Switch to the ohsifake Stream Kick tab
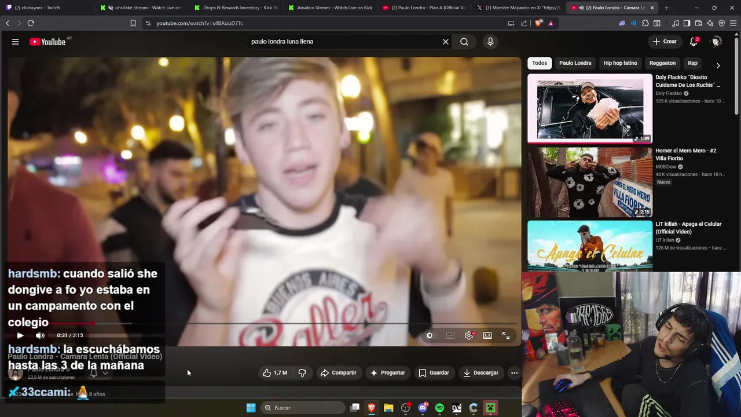The image size is (741, 417). point(141,8)
